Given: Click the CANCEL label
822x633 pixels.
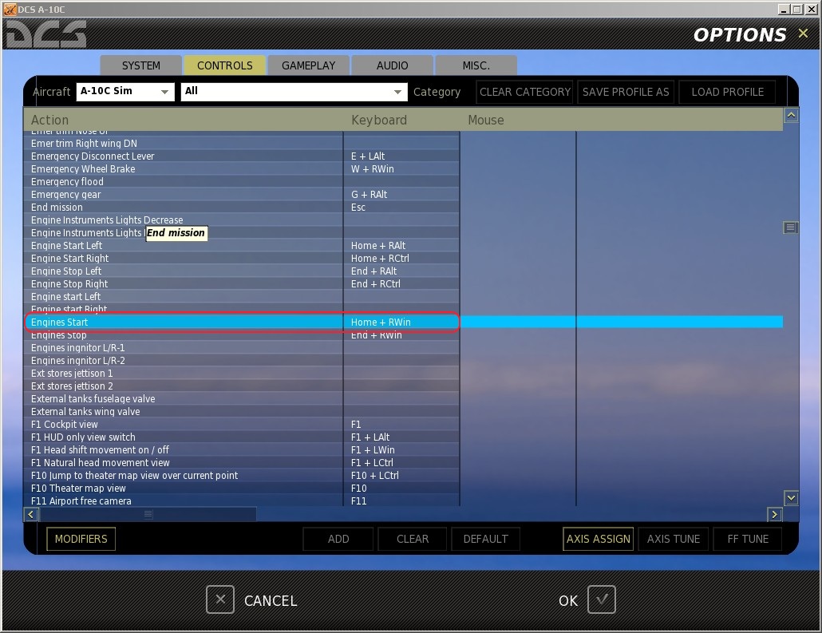Looking at the screenshot, I should tap(271, 600).
